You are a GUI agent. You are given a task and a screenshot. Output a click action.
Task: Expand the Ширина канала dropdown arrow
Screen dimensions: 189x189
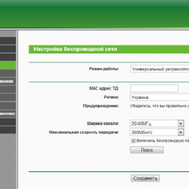(x=181, y=123)
